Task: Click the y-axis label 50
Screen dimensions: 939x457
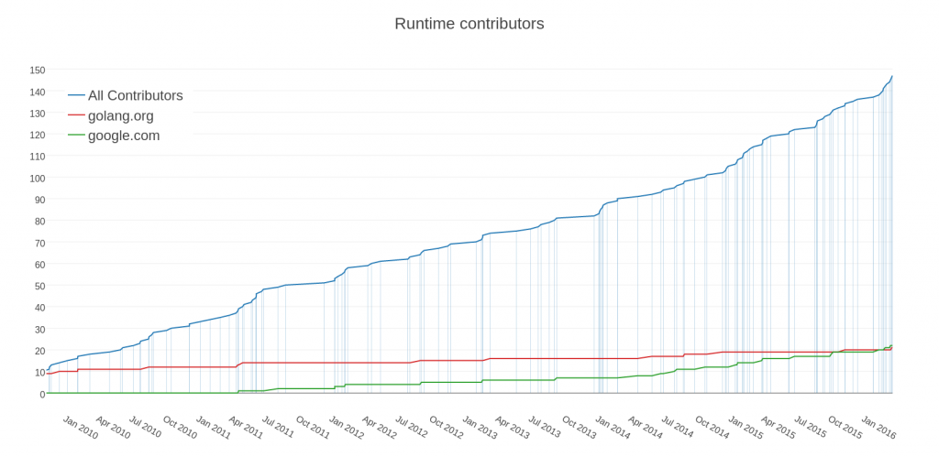Action: pos(39,286)
